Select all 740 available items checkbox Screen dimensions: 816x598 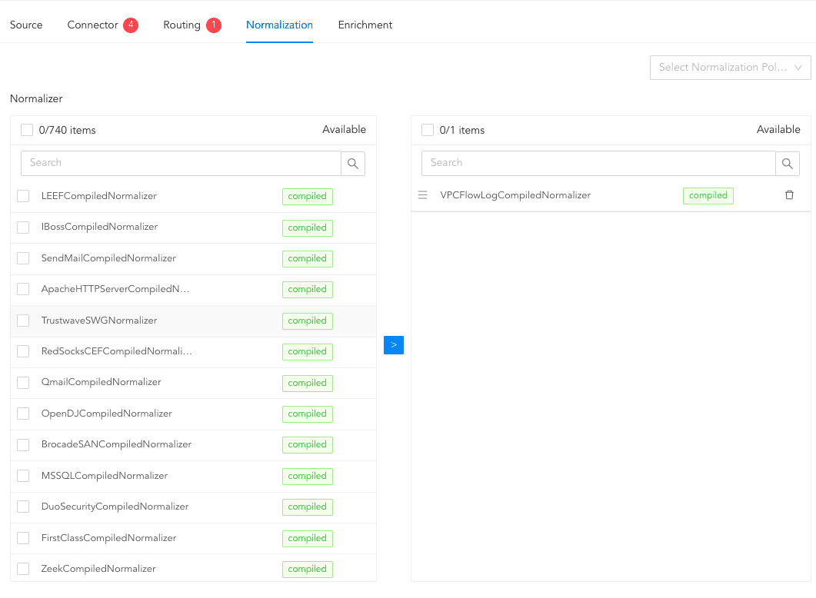tap(27, 130)
